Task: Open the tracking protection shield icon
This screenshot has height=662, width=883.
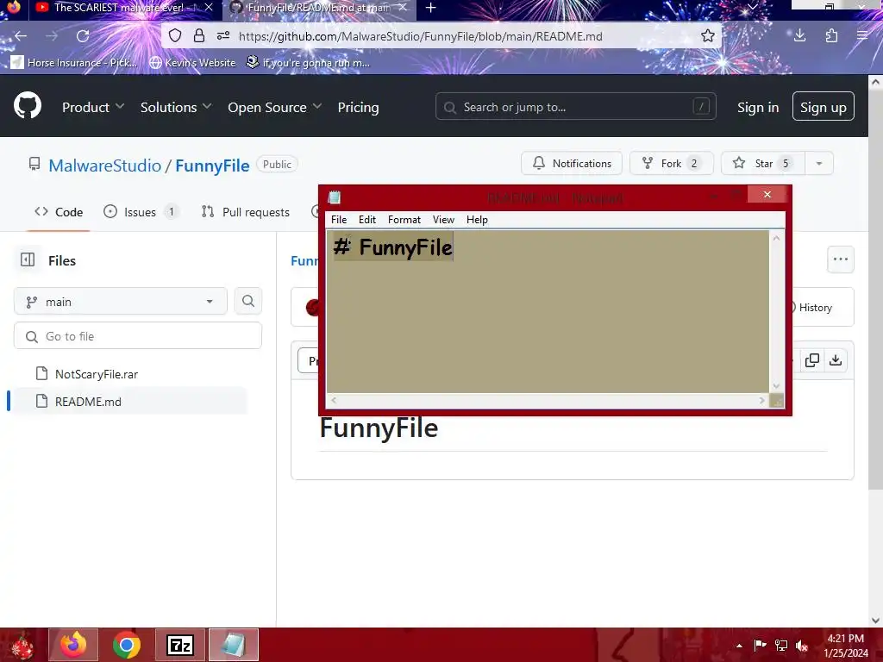Action: (x=175, y=36)
